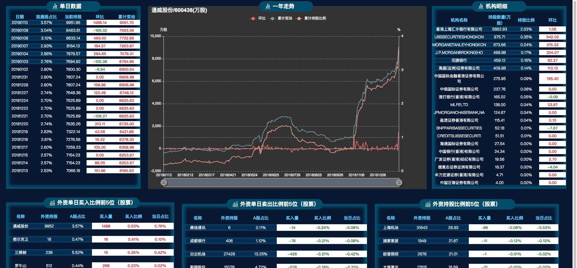The width and height of the screenshot is (577, 268).
Task: Click the chart title 通威股份/600438(万股)
Action: [179, 10]
